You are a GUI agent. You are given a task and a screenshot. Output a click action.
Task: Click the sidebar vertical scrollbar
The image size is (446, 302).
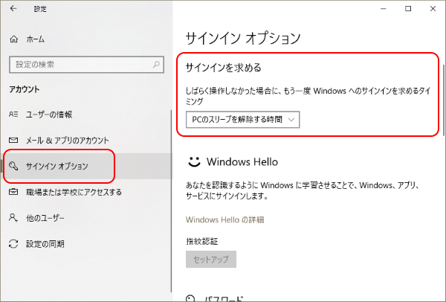tap(171, 201)
